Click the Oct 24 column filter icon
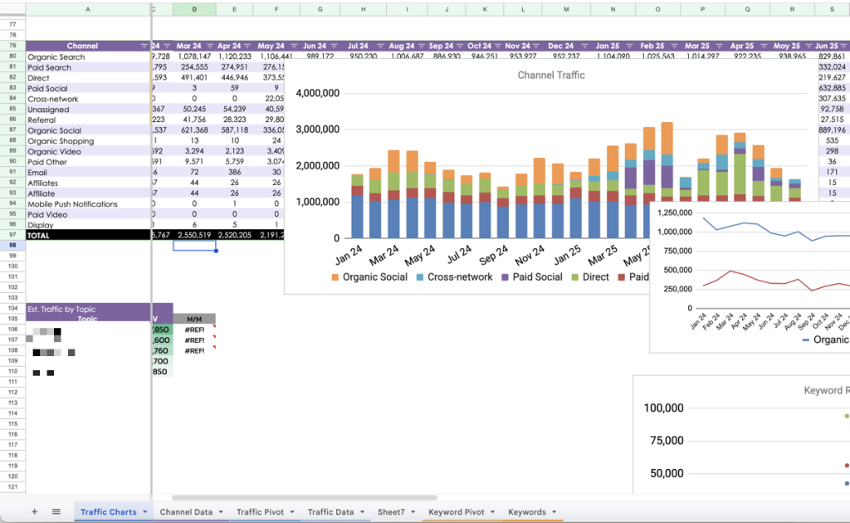850x523 pixels. 497,46
